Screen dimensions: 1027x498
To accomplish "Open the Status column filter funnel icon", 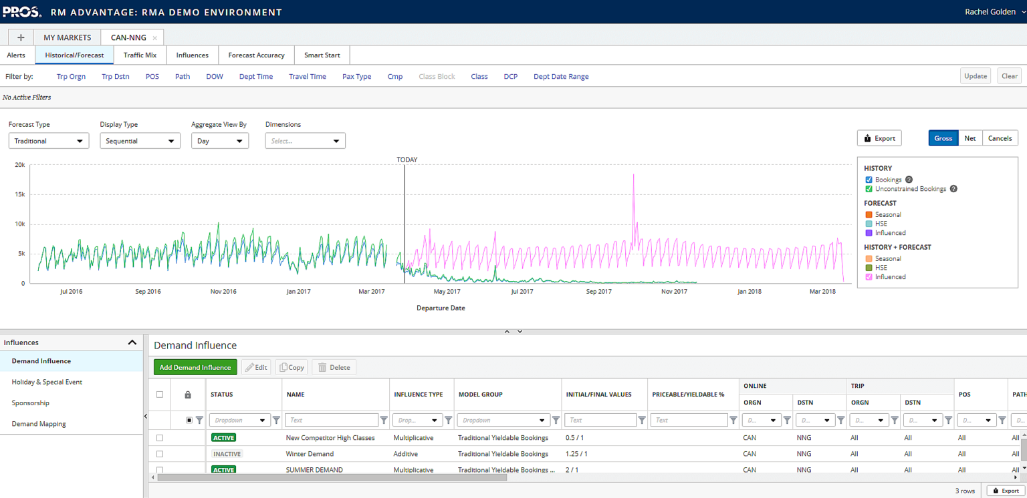I will (276, 420).
